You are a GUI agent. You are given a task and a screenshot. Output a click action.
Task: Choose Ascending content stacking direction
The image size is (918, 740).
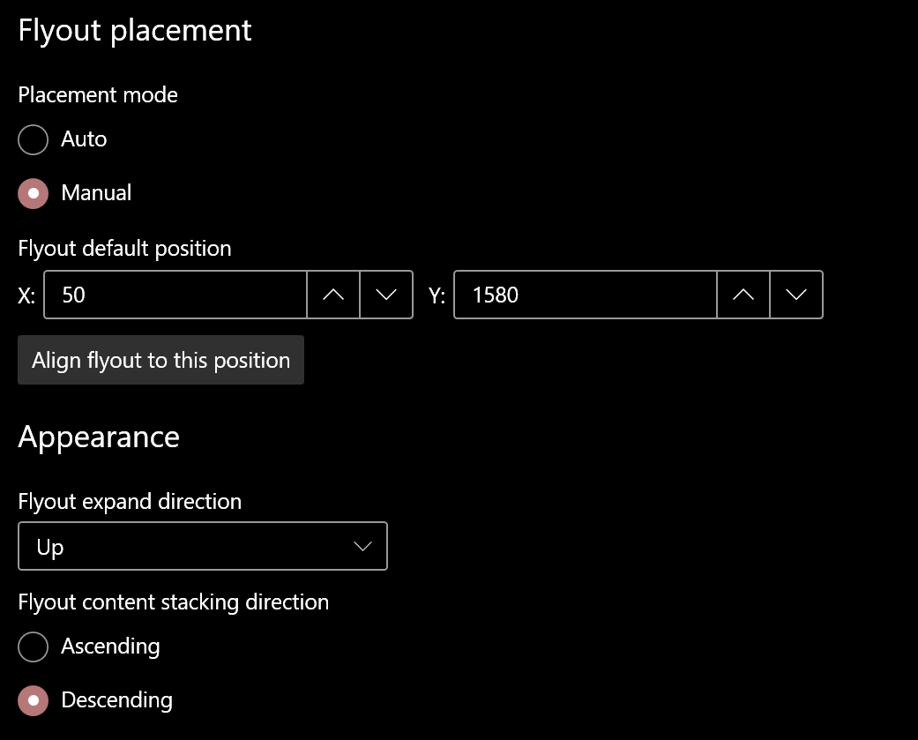33,647
